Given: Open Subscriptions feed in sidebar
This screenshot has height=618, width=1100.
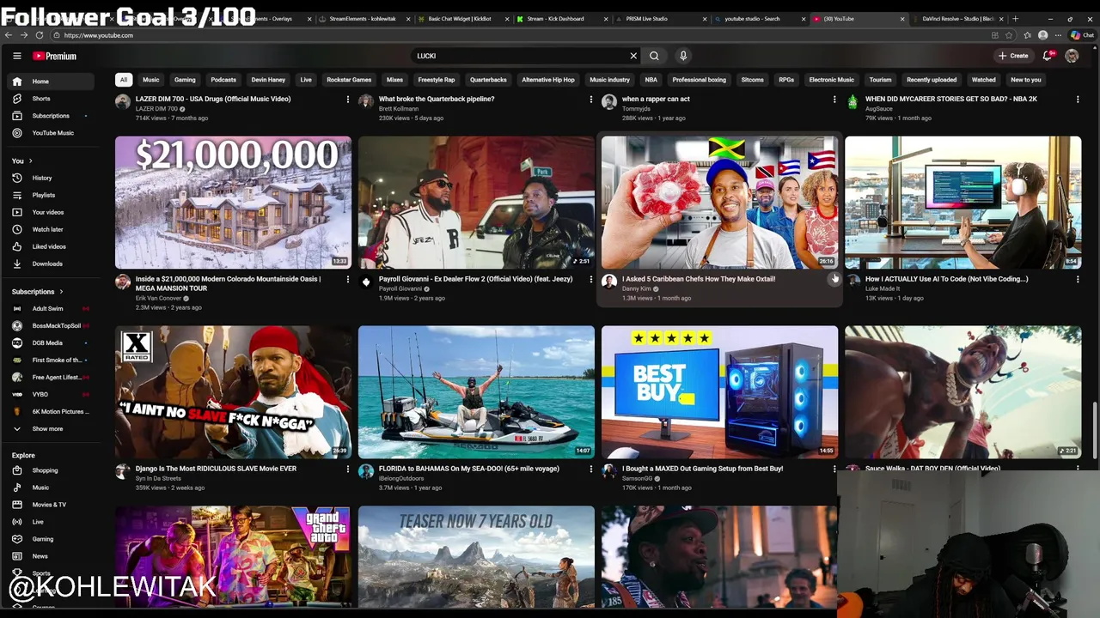Looking at the screenshot, I should [51, 116].
